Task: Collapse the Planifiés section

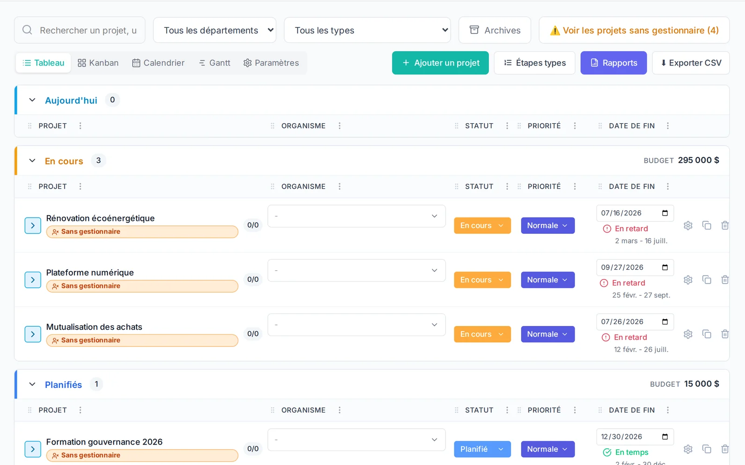Action: pos(32,385)
